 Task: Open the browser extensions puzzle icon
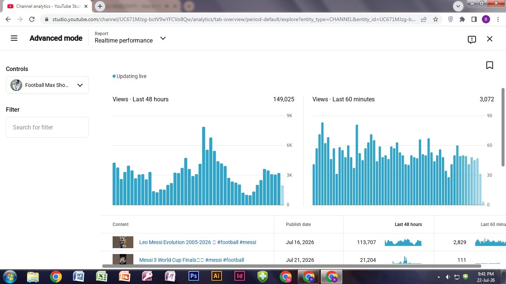coord(462,19)
